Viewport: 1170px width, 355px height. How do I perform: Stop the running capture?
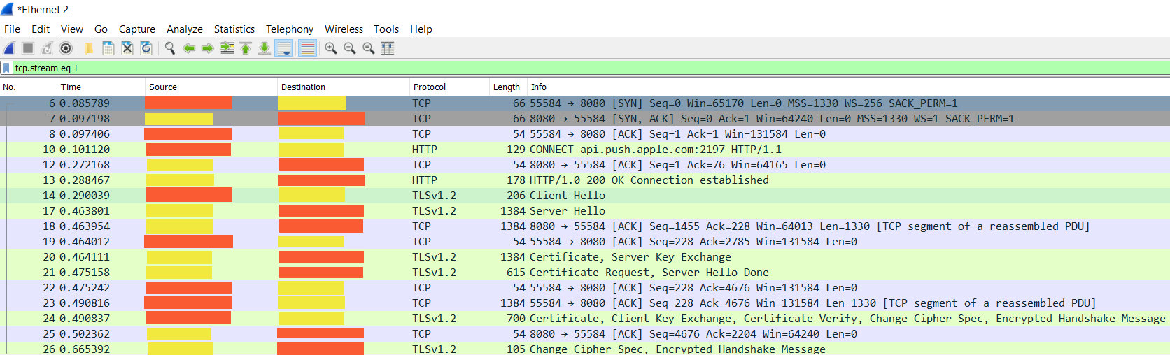(28, 48)
